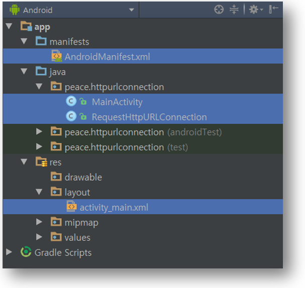
Task: Select the values folder label
Action: (x=77, y=238)
